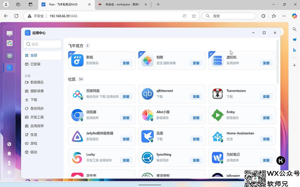Viewport: 300px width, 187px height.
Task: Open the Copilot icon in browser toolbar
Action: pyautogui.click(x=294, y=16)
